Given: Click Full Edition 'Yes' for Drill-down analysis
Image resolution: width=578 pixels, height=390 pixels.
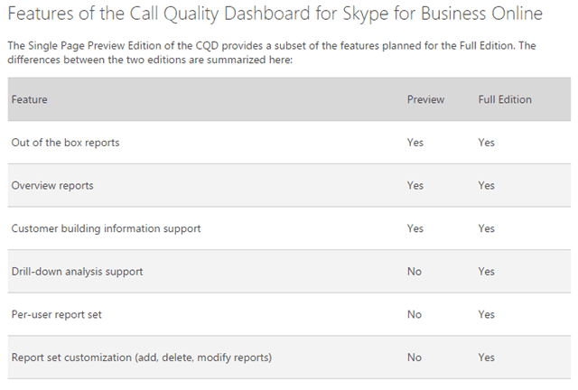Looking at the screenshot, I should [487, 272].
